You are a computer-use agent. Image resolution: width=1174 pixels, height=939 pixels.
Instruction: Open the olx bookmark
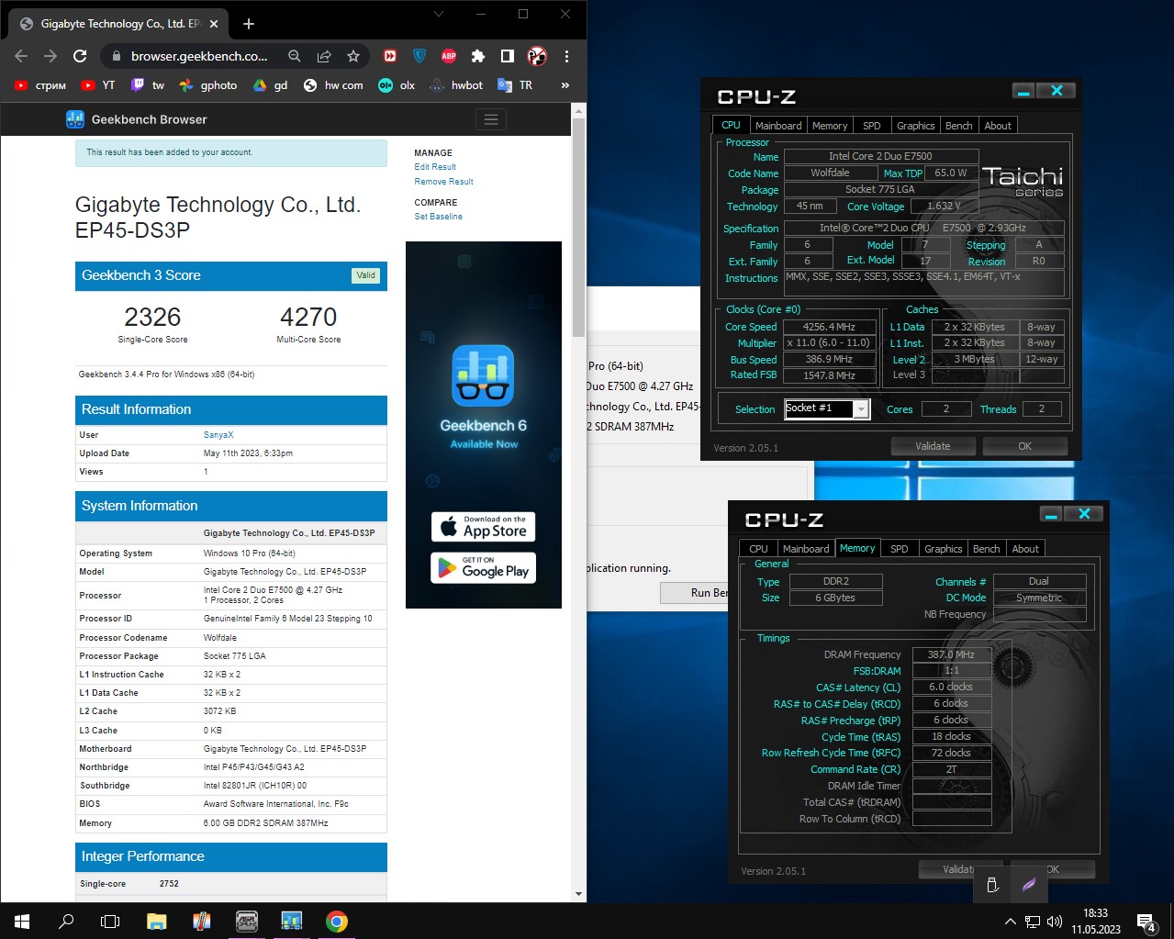pos(397,85)
